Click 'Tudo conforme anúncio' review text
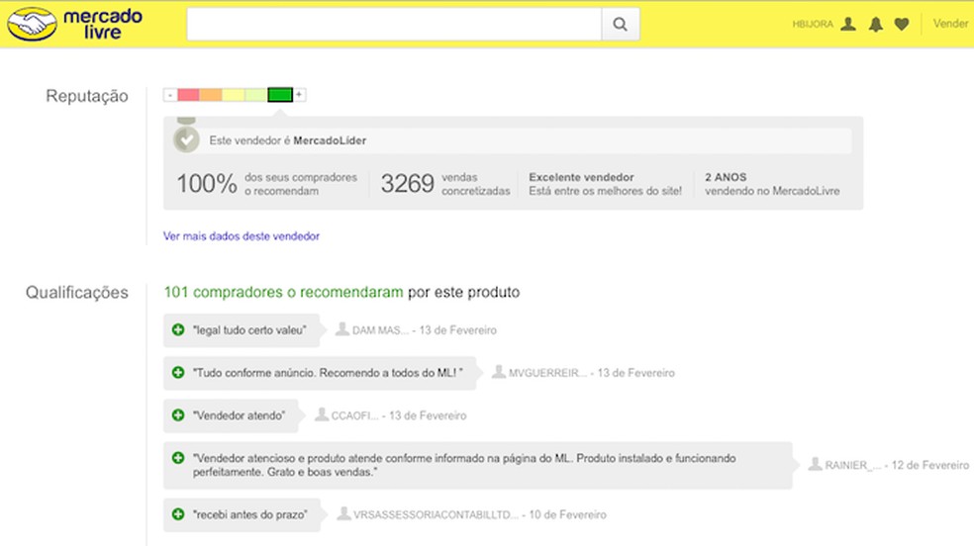 point(328,372)
